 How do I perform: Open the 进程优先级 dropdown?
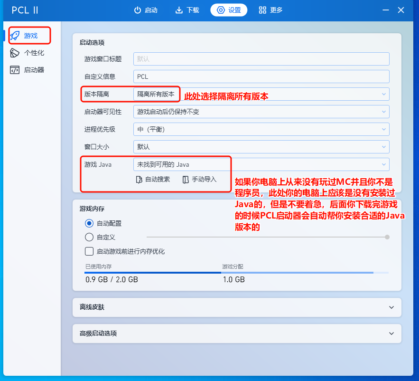click(x=261, y=129)
